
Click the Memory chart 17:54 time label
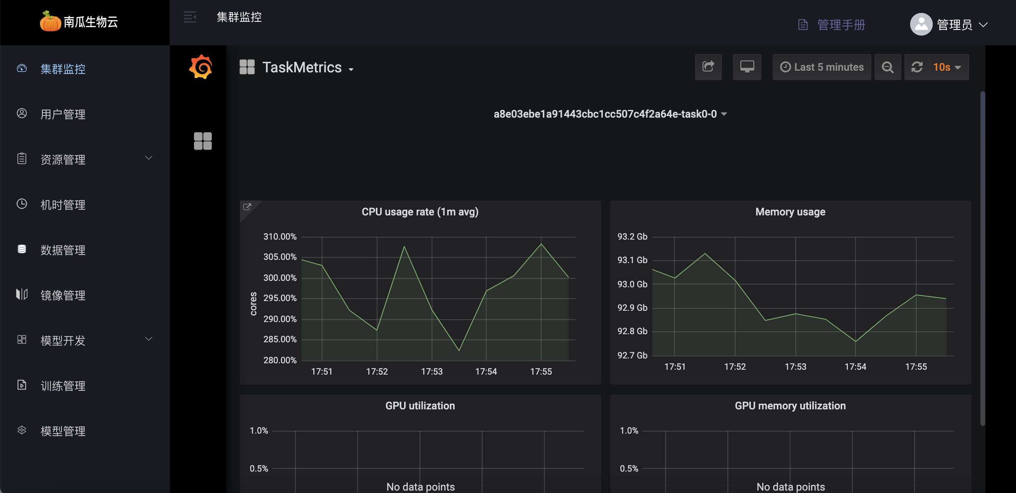click(x=855, y=367)
